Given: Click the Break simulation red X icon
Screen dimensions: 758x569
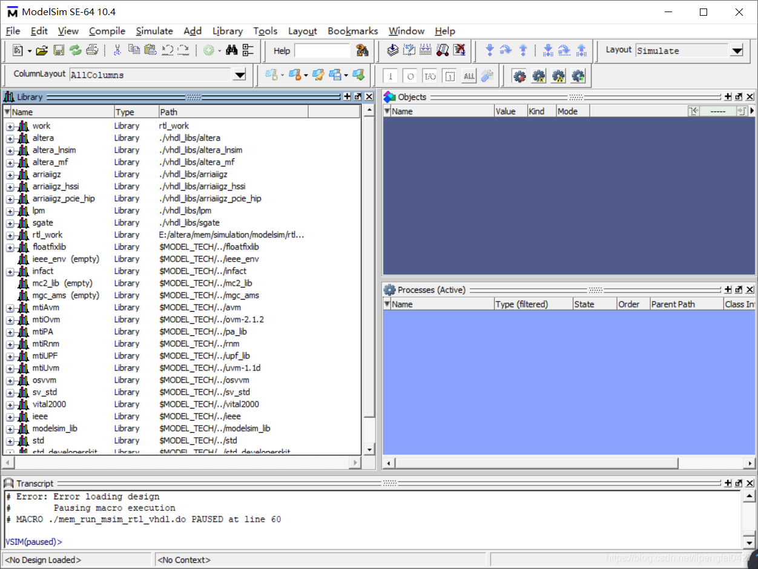Looking at the screenshot, I should (x=460, y=51).
